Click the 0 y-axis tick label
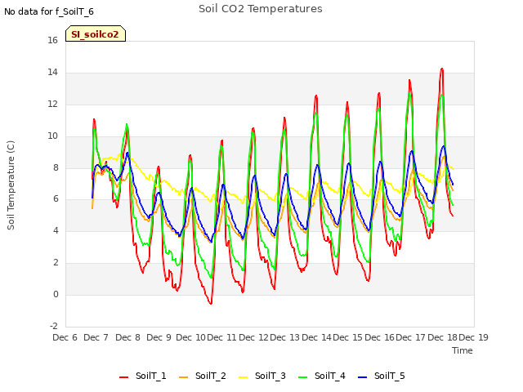 [56, 294]
